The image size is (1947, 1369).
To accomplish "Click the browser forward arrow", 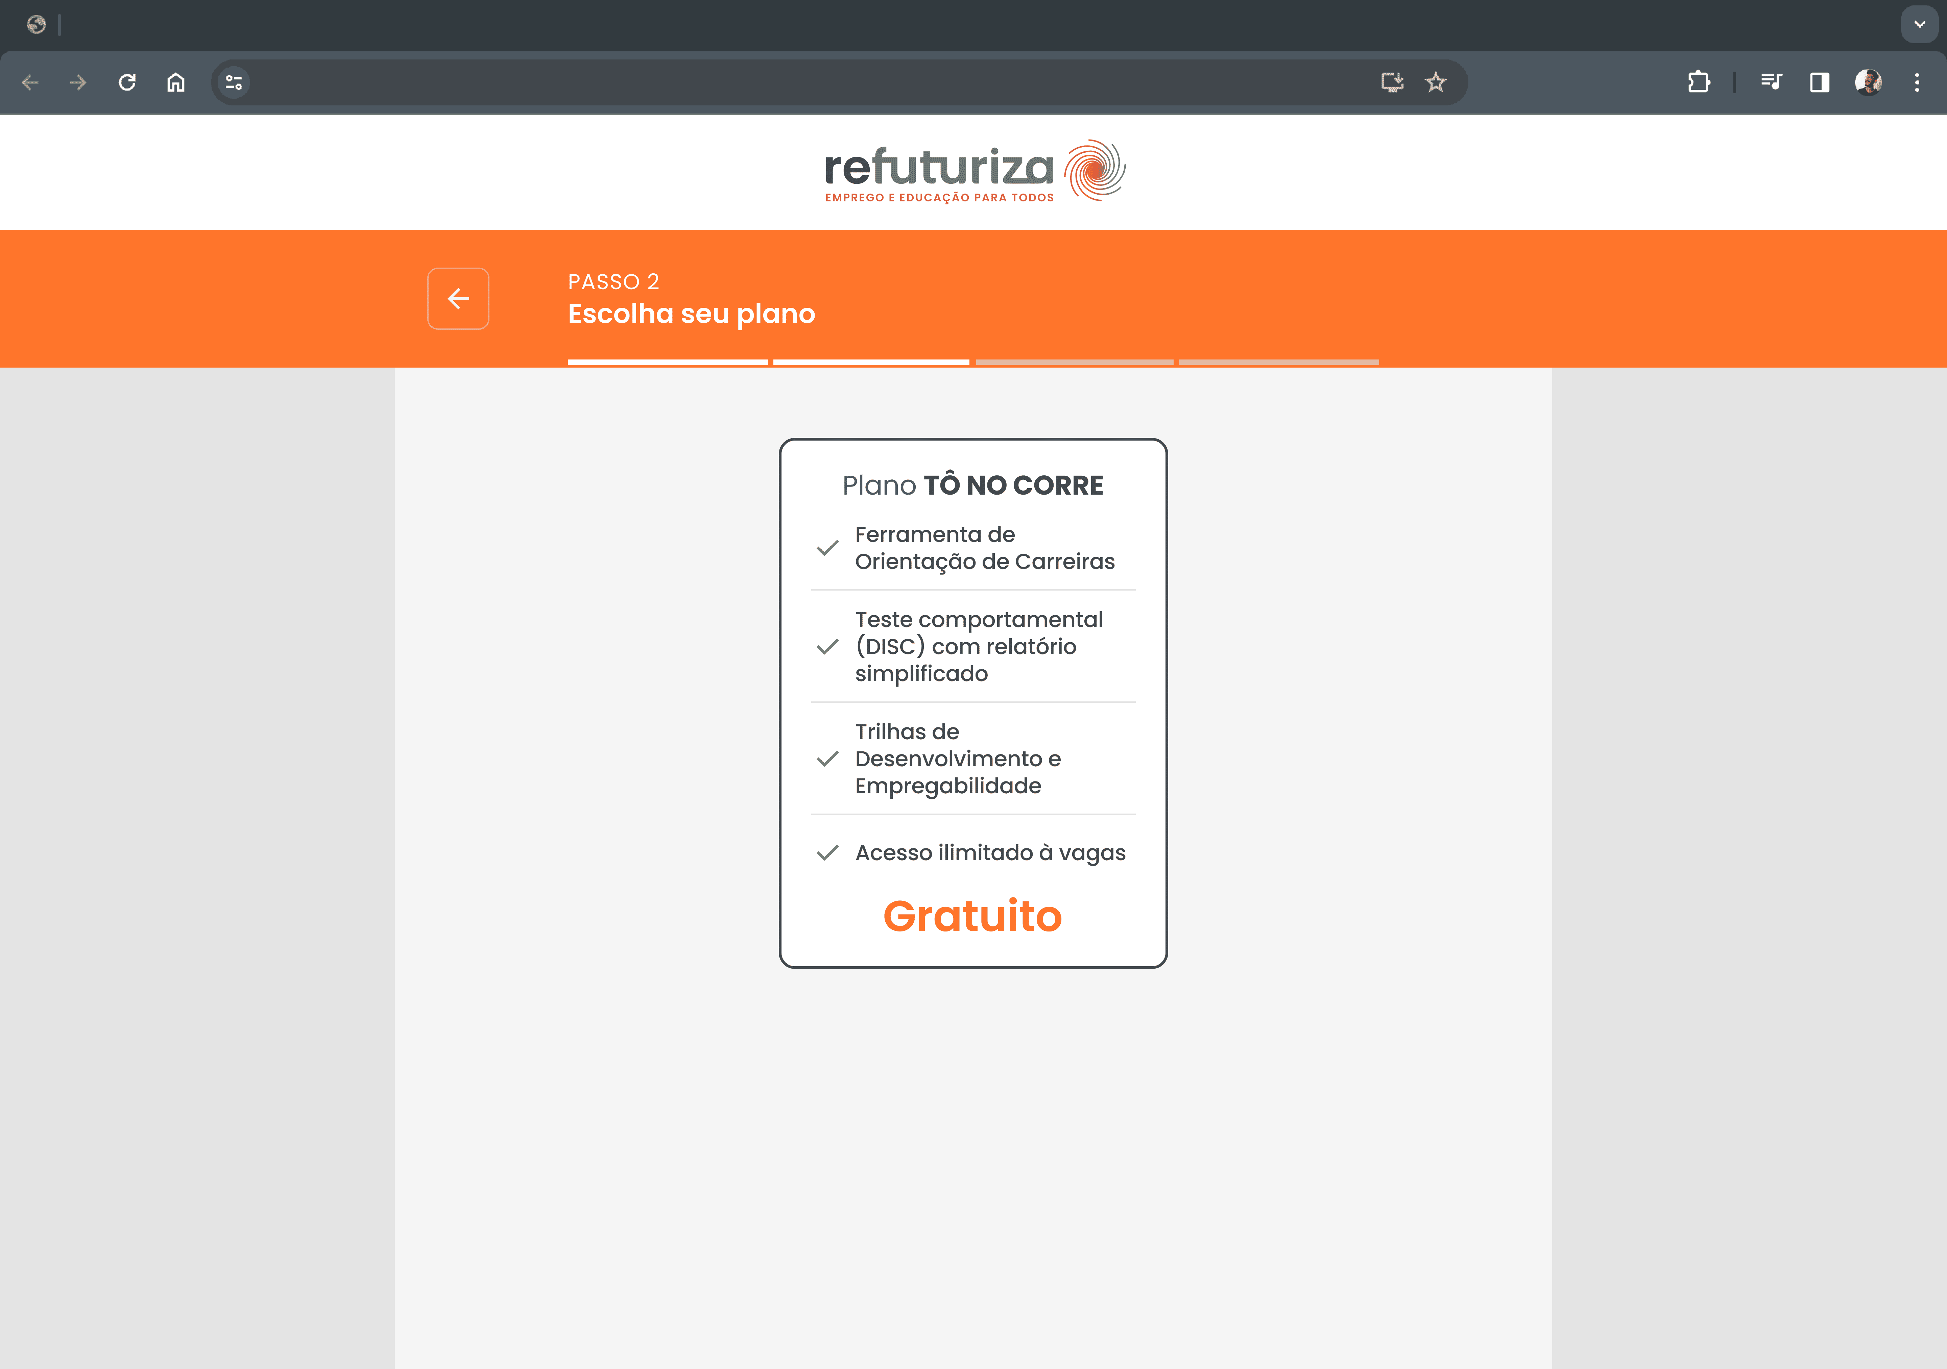I will pyautogui.click(x=78, y=82).
